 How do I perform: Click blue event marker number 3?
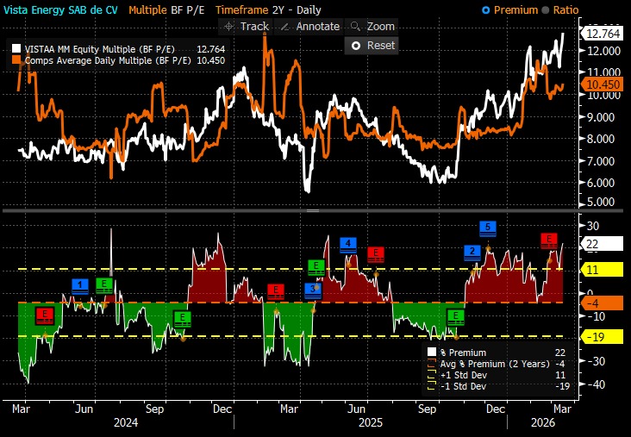(313, 288)
